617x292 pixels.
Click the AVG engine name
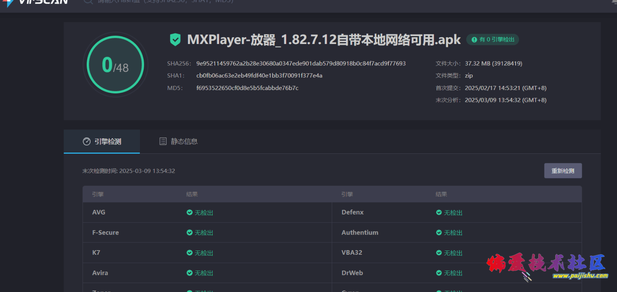click(99, 212)
